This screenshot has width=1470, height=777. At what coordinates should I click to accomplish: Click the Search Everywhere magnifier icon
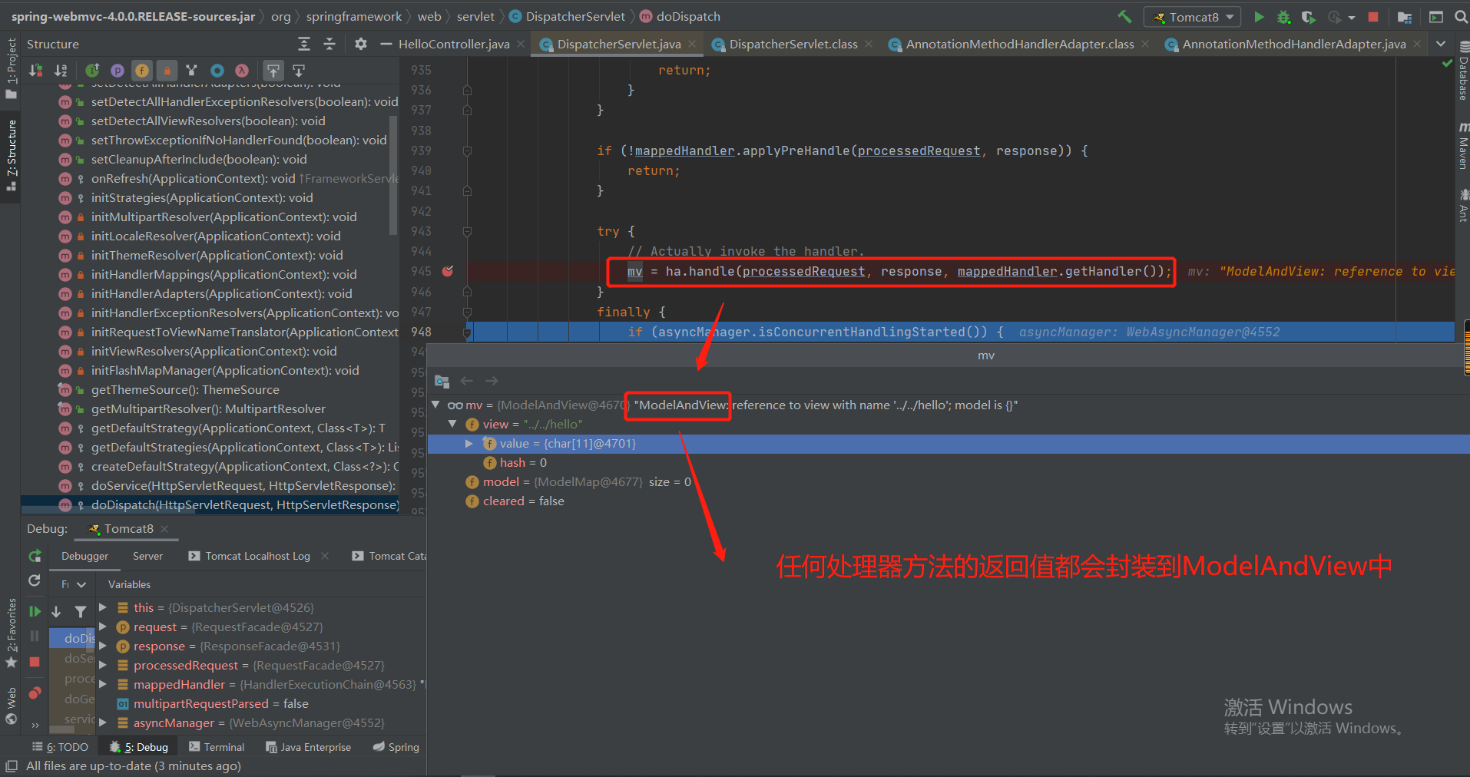click(x=1461, y=16)
